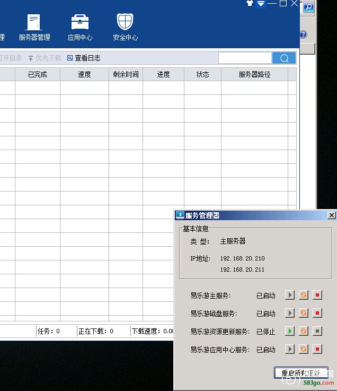
Task: Click the 下载速度 status entry
Action: pos(153,331)
